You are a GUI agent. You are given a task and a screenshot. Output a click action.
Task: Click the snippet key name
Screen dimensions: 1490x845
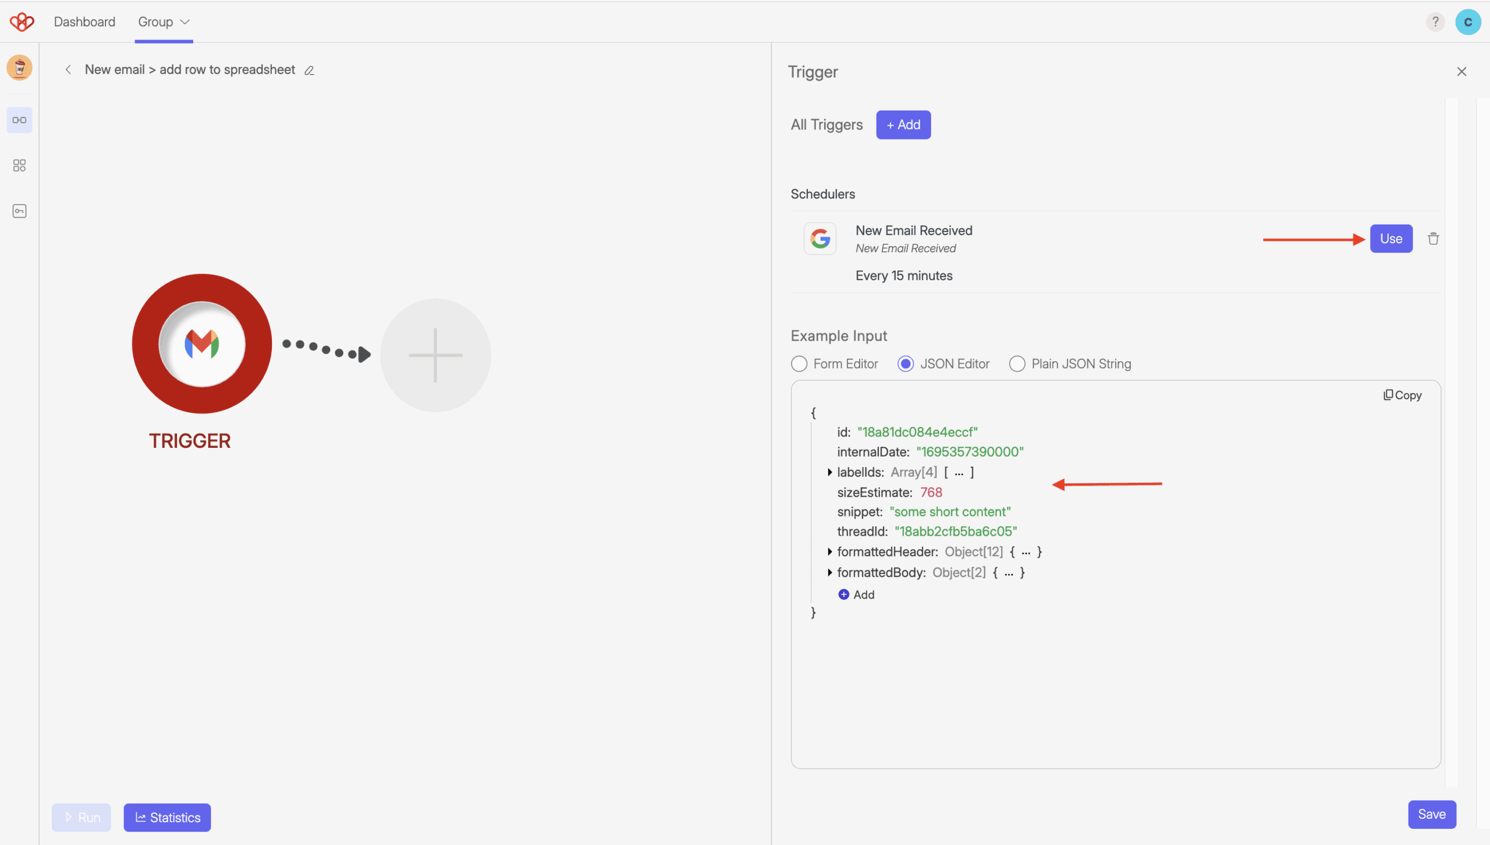tap(859, 512)
